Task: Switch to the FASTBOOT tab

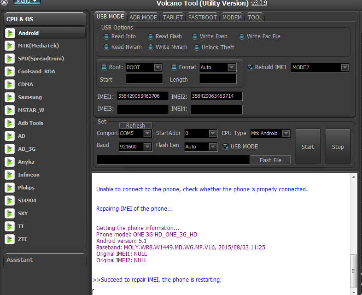Action: [203, 18]
